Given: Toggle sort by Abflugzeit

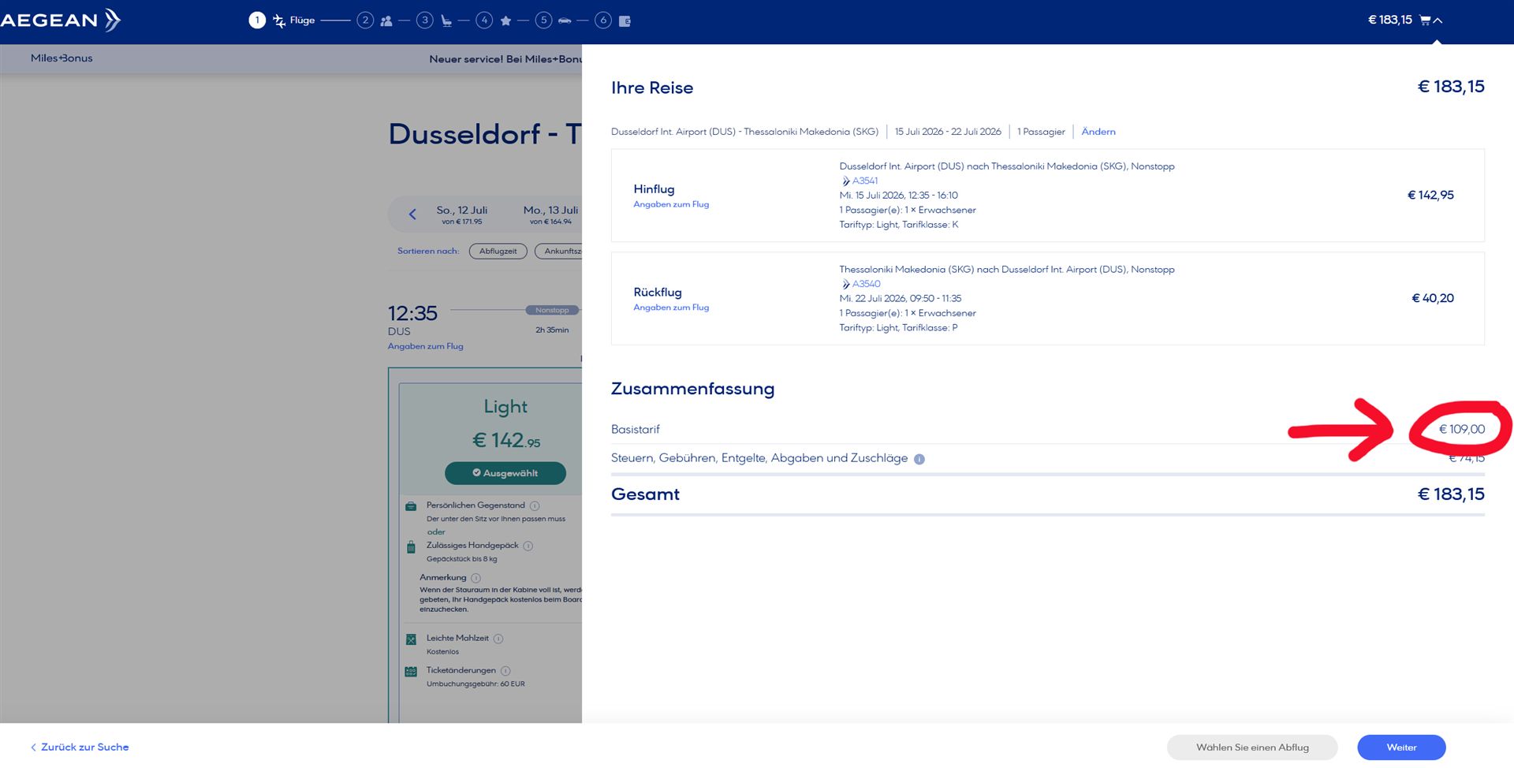Looking at the screenshot, I should 498,252.
